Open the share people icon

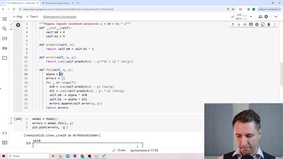(x=260, y=17)
